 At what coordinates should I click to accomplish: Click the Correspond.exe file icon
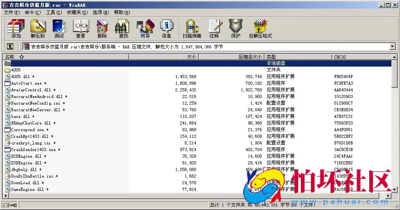[x=7, y=130]
